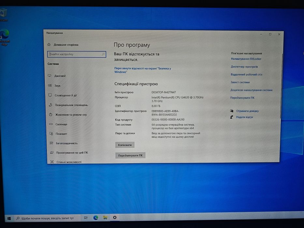Focus the Знайти настройку search field
Screen dimensions: 304x228
pyautogui.click(x=77, y=54)
